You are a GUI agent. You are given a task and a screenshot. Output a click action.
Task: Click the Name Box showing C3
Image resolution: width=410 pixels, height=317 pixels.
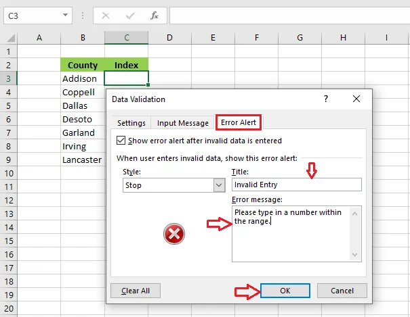tap(38, 16)
